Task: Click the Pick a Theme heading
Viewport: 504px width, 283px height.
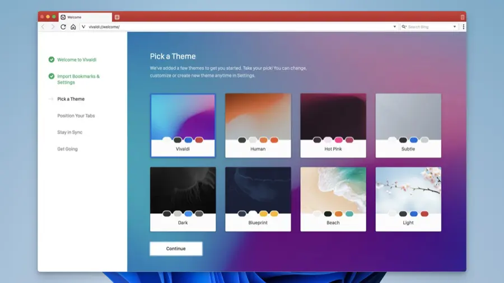Action: click(x=173, y=56)
